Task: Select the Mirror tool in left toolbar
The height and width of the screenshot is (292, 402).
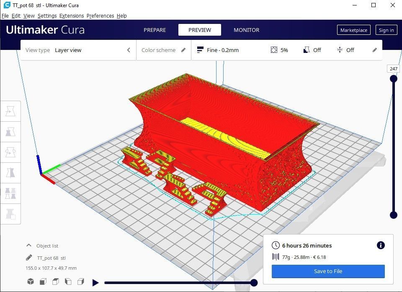Action: point(10,173)
